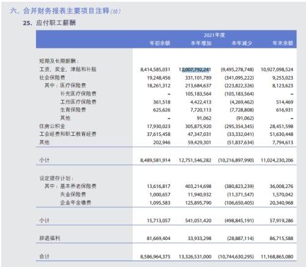
Task: Click row label 工资、奖金、津贴和补贴
Action: 68,69
